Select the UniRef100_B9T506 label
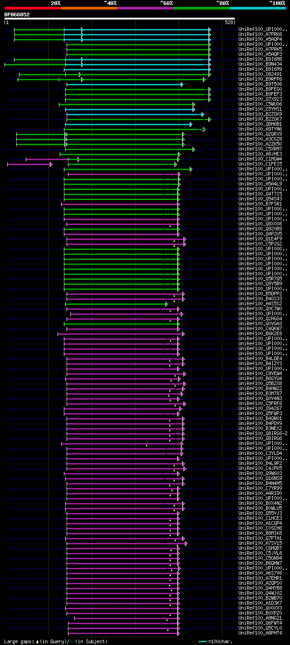The width and height of the screenshot is (290, 645). coord(260,84)
